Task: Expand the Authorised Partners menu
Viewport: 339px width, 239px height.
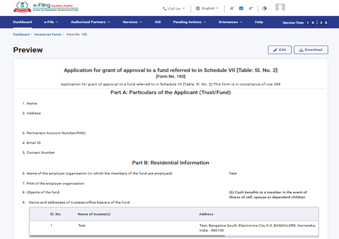Action: click(x=90, y=22)
